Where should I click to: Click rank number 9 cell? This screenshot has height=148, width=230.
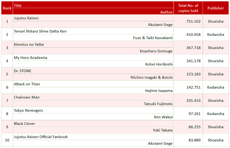(x=7, y=127)
